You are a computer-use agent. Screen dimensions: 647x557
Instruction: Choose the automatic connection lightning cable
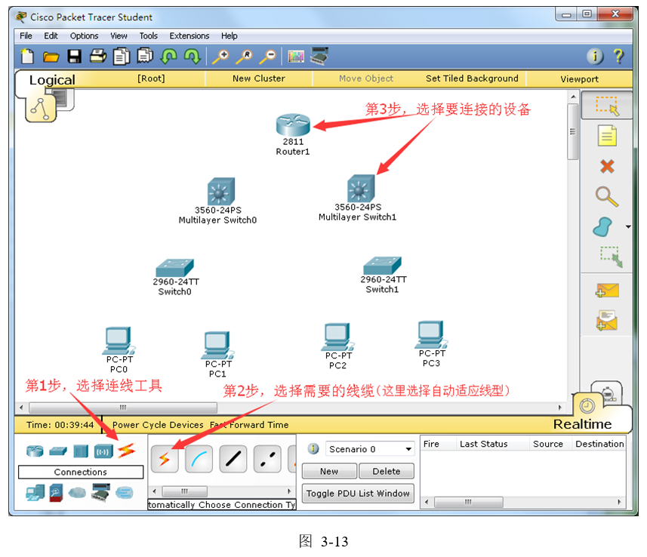coord(164,459)
